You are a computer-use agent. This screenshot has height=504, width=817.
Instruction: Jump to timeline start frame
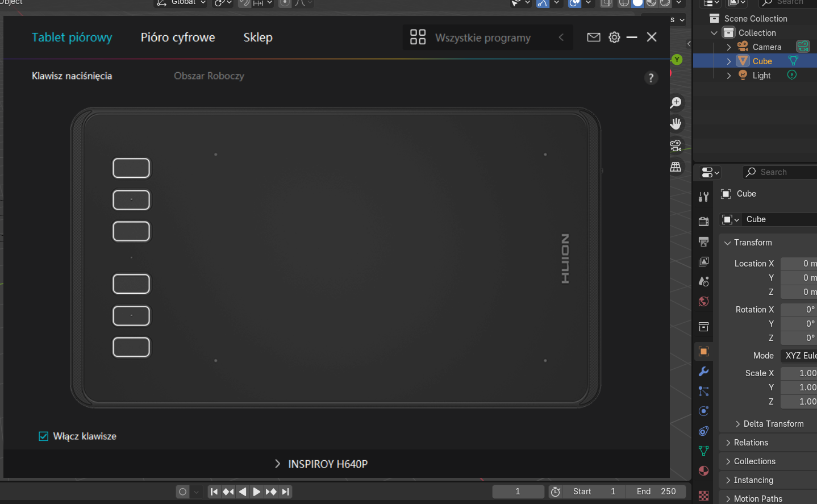pos(214,492)
